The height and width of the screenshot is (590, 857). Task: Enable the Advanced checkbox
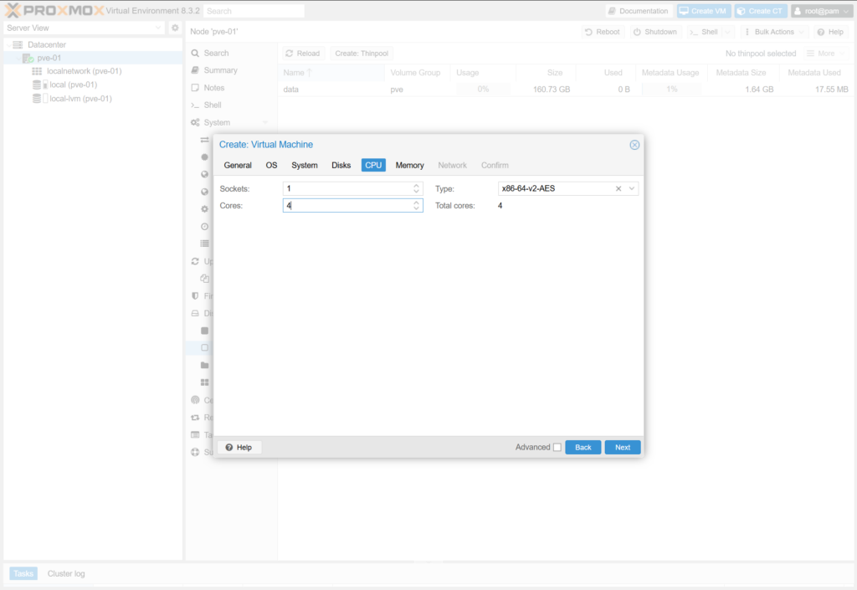point(557,448)
